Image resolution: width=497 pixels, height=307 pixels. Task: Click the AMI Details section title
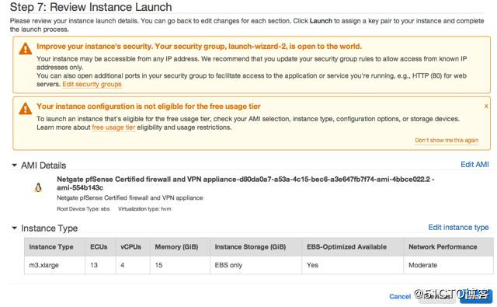coord(43,166)
